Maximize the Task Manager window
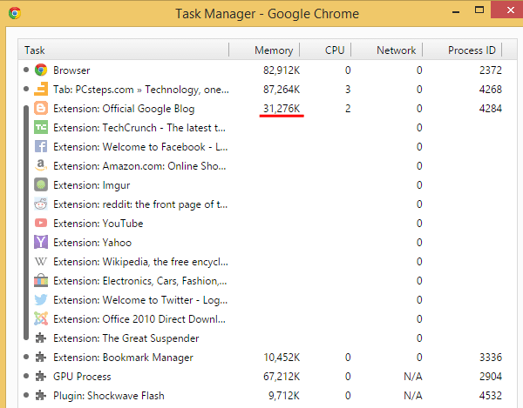This screenshot has height=408, width=523. [x=479, y=10]
